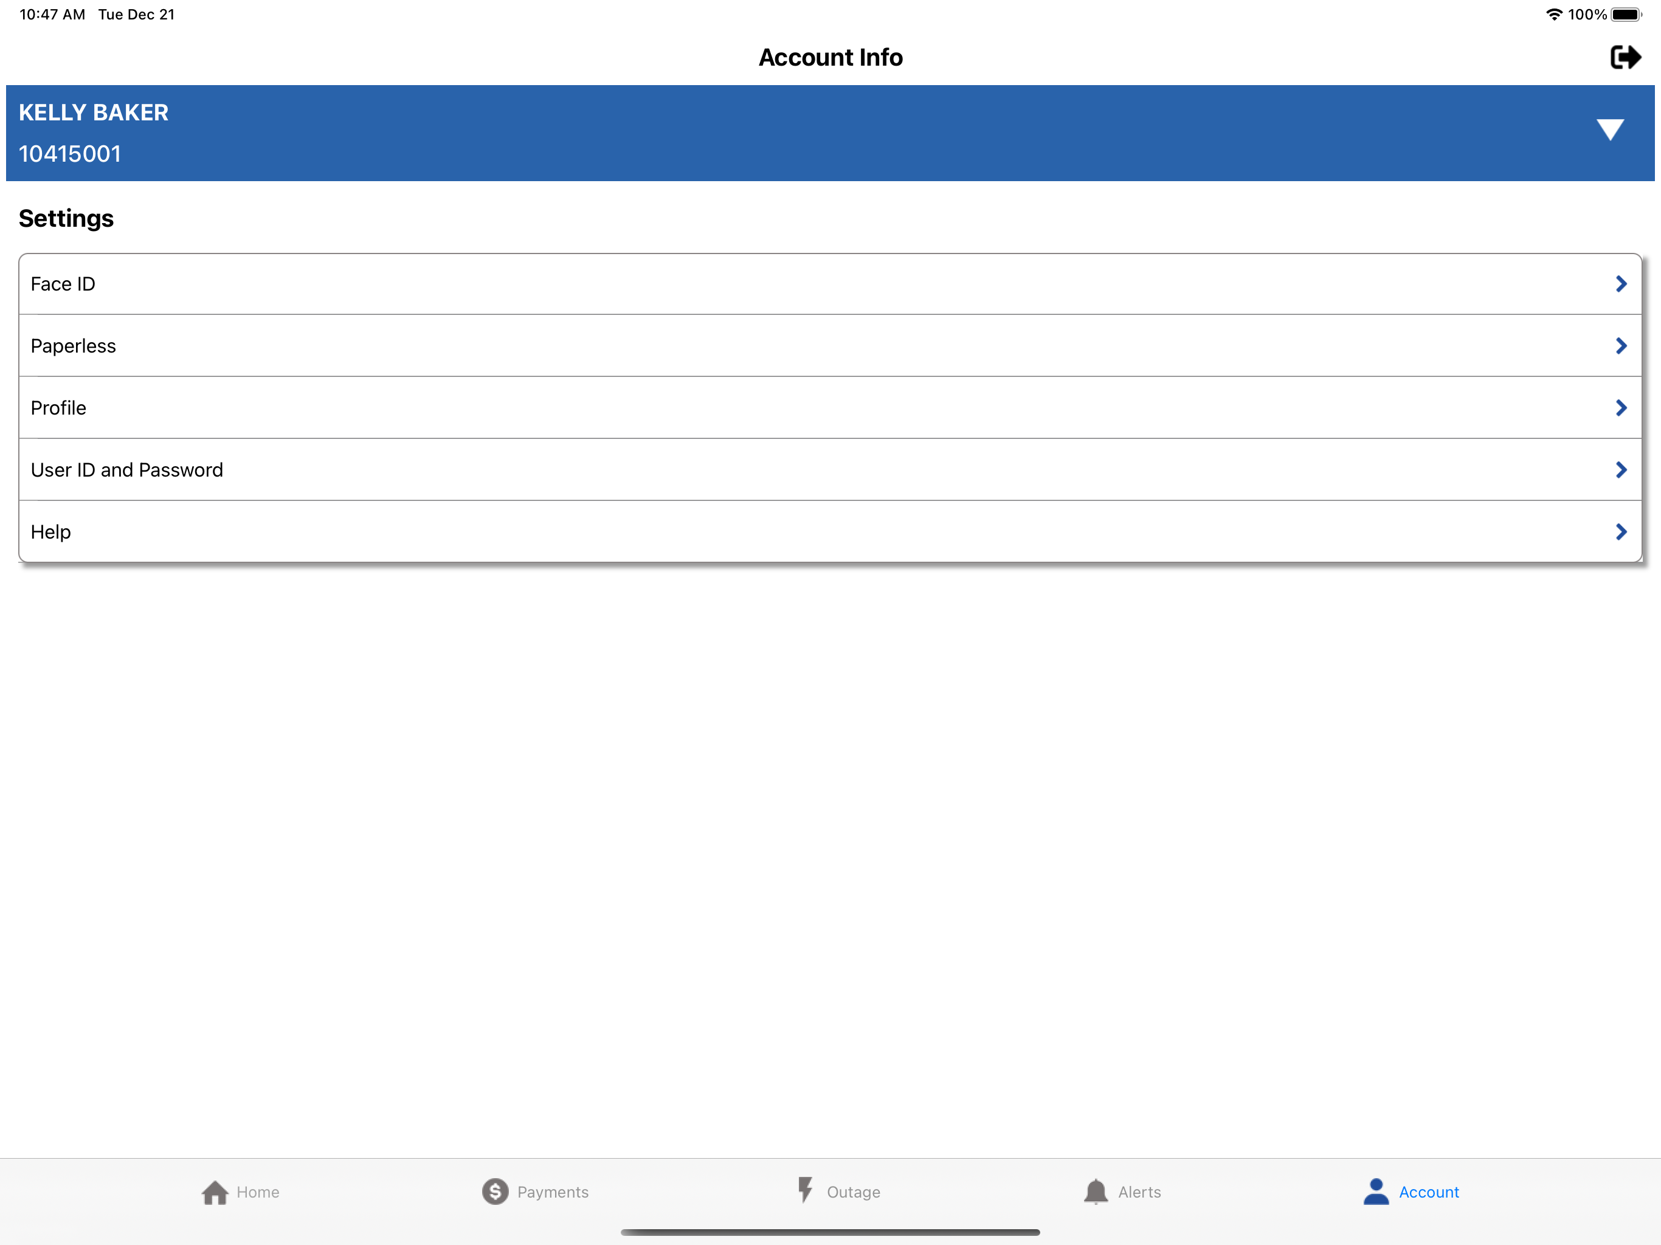Tap the home indicator bar at bottom
Screen dimensions: 1661x1245
(830, 1232)
